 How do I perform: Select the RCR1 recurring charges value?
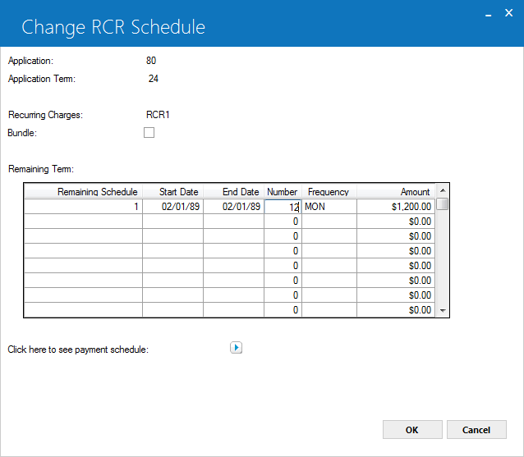(158, 115)
